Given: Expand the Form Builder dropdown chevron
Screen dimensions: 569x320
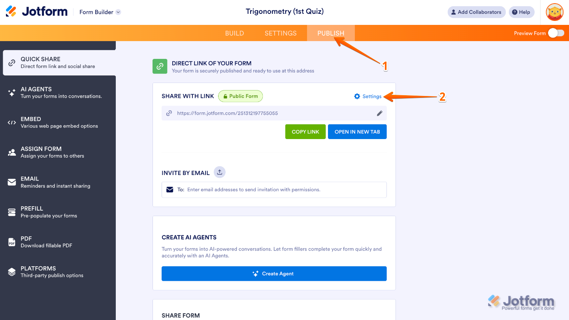Looking at the screenshot, I should tap(117, 12).
